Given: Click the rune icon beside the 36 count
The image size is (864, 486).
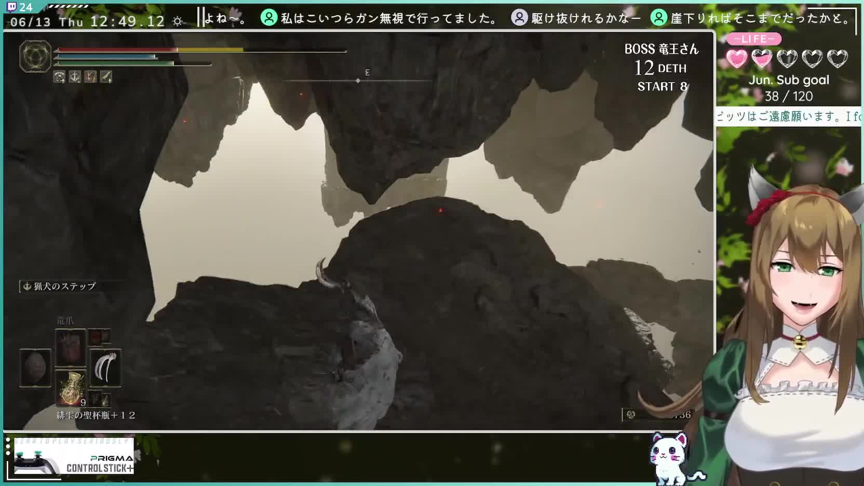Looking at the screenshot, I should 631,414.
